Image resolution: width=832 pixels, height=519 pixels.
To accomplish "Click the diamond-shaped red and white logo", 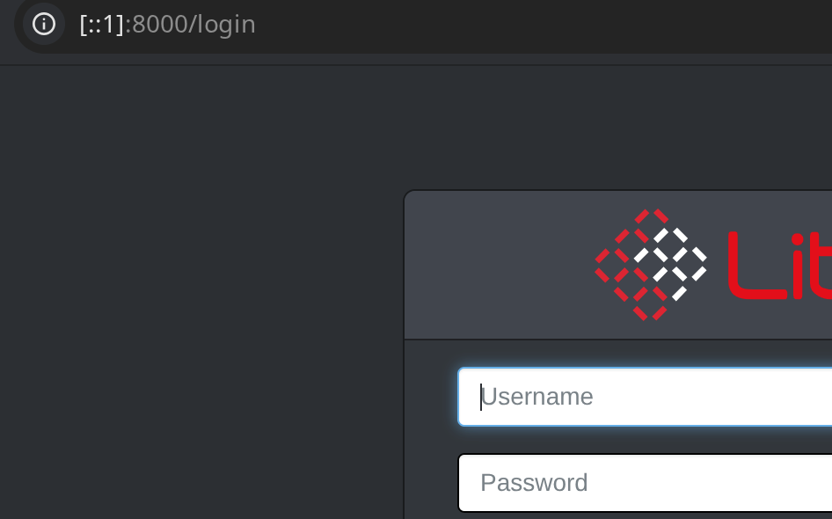I will (651, 265).
